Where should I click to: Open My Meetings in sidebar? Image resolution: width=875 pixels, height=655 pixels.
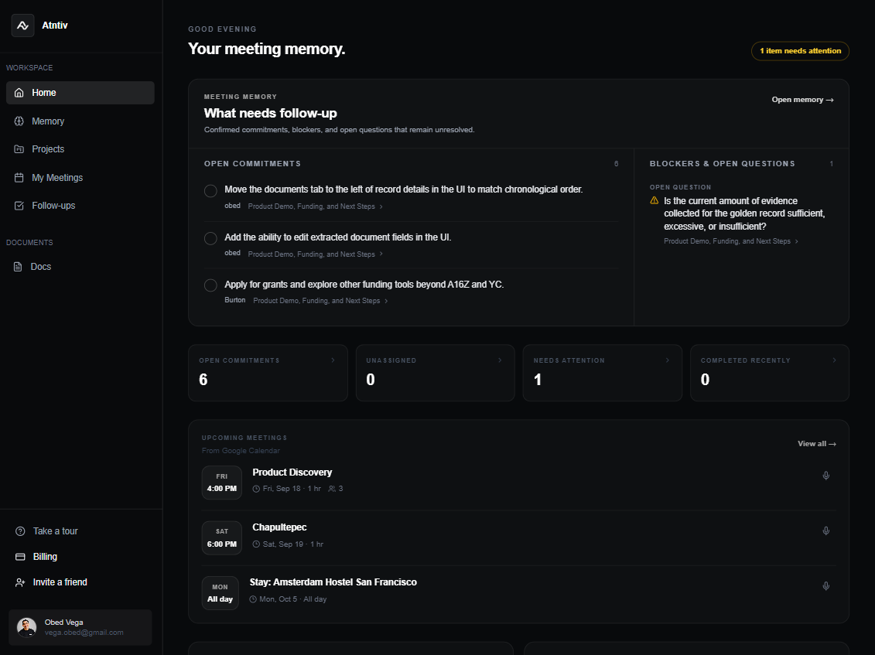80,177
